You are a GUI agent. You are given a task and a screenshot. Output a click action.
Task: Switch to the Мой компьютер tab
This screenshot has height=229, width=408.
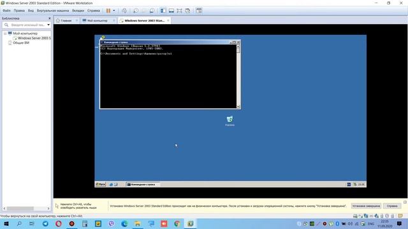tap(97, 20)
